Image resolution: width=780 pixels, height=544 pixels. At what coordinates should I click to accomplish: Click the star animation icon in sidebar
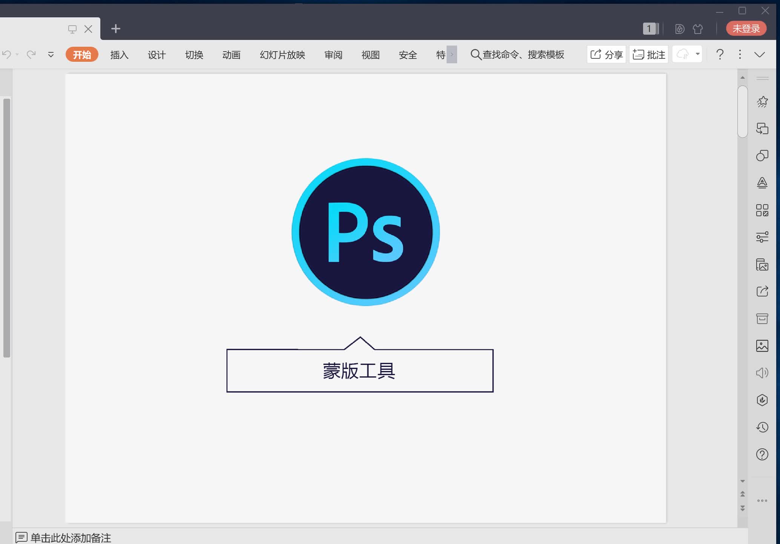(762, 101)
